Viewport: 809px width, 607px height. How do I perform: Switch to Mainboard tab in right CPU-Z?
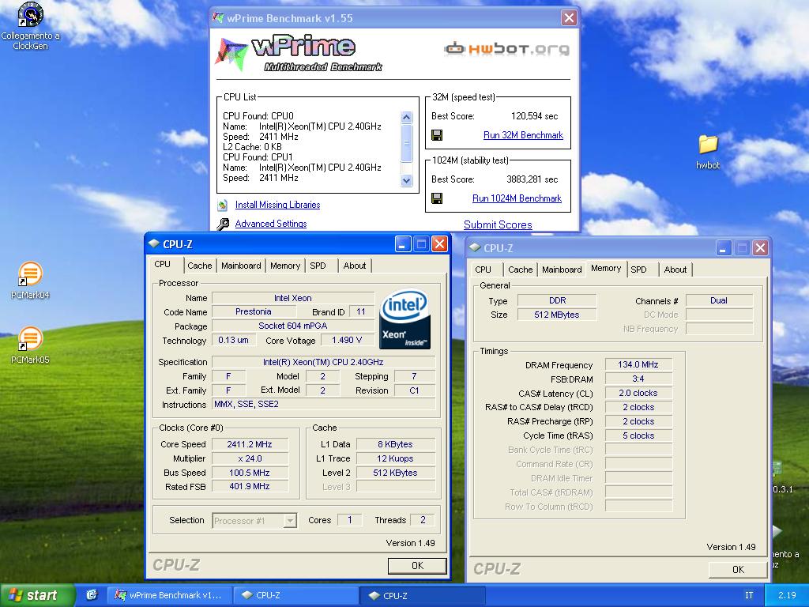562,270
